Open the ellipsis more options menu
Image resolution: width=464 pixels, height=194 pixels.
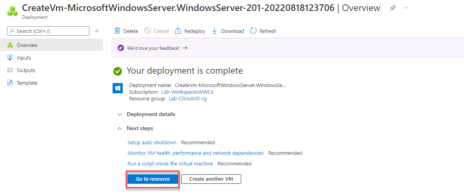tap(406, 8)
